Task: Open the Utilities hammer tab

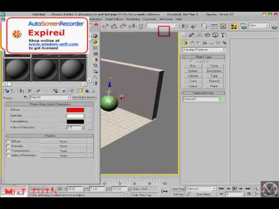Action: (x=223, y=35)
